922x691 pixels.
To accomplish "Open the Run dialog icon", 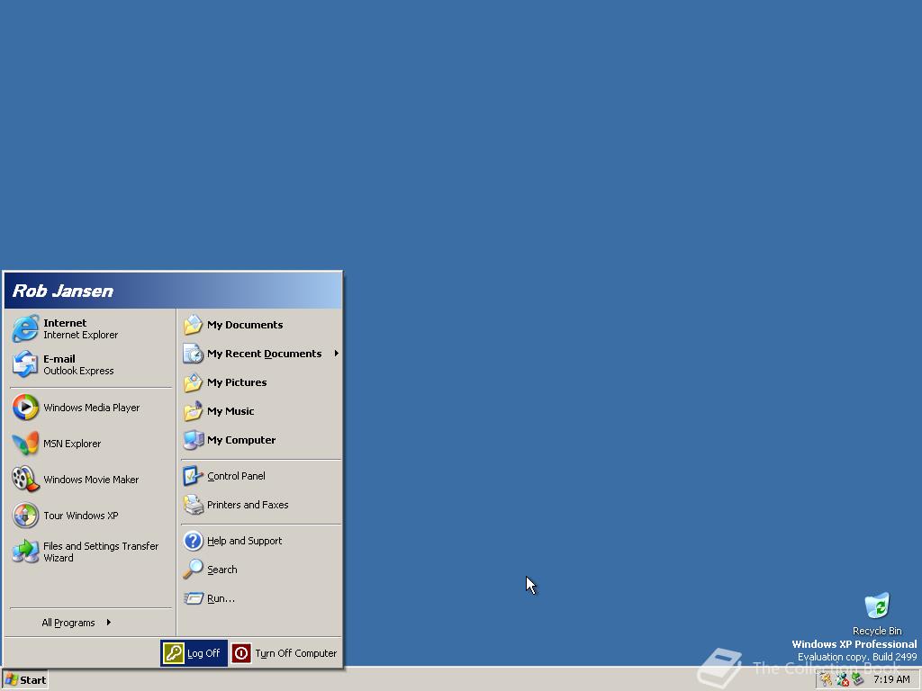I will point(193,598).
